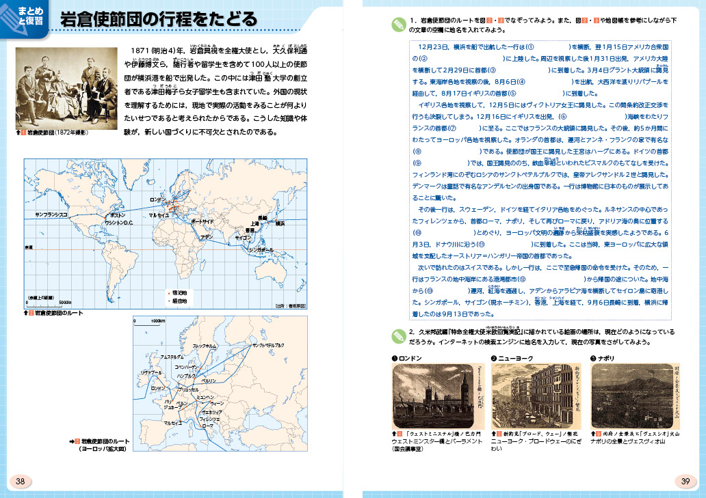Select the 経由地 legend dot
Viewport: 706px width, 498px height.
(x=169, y=301)
